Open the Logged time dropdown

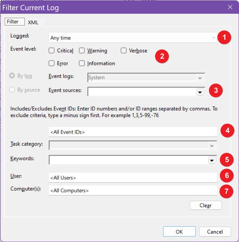tap(133, 38)
